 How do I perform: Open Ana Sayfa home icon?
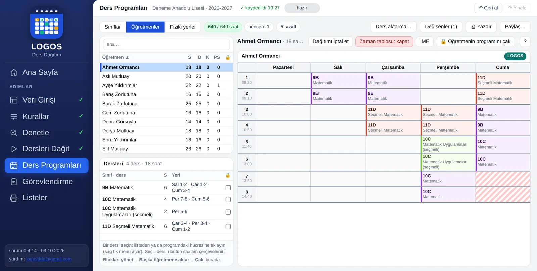[x=14, y=72]
